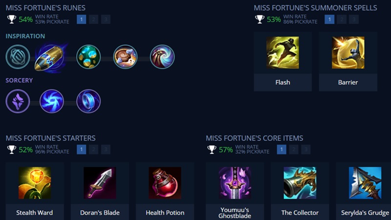391x220 pixels.
Task: Click the Doran's Blade item icon
Action: point(100,183)
